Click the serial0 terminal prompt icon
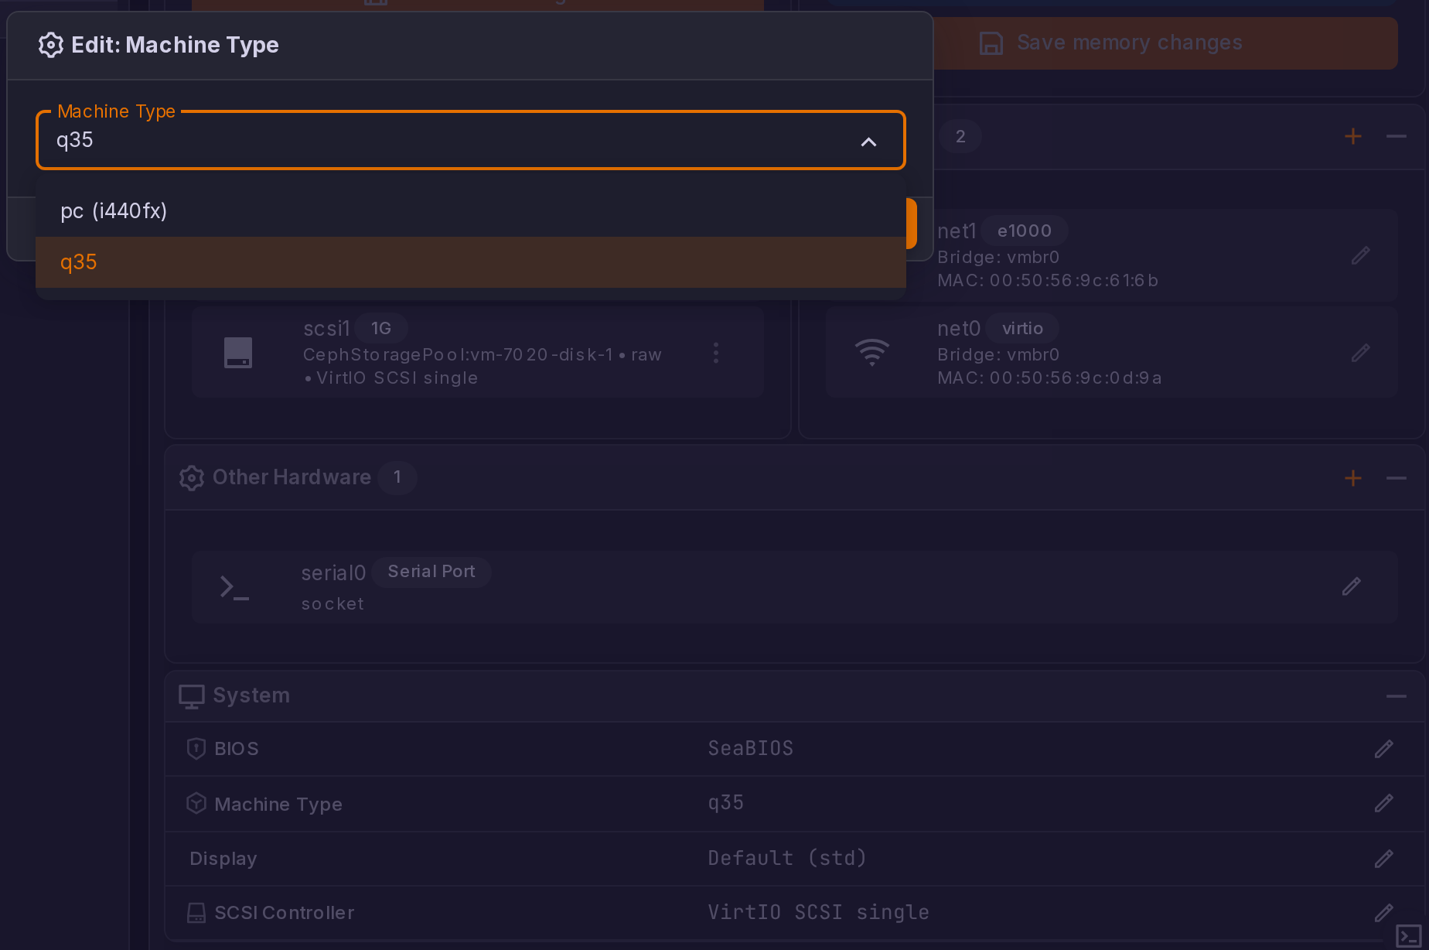Image resolution: width=1429 pixels, height=950 pixels. pyautogui.click(x=234, y=587)
